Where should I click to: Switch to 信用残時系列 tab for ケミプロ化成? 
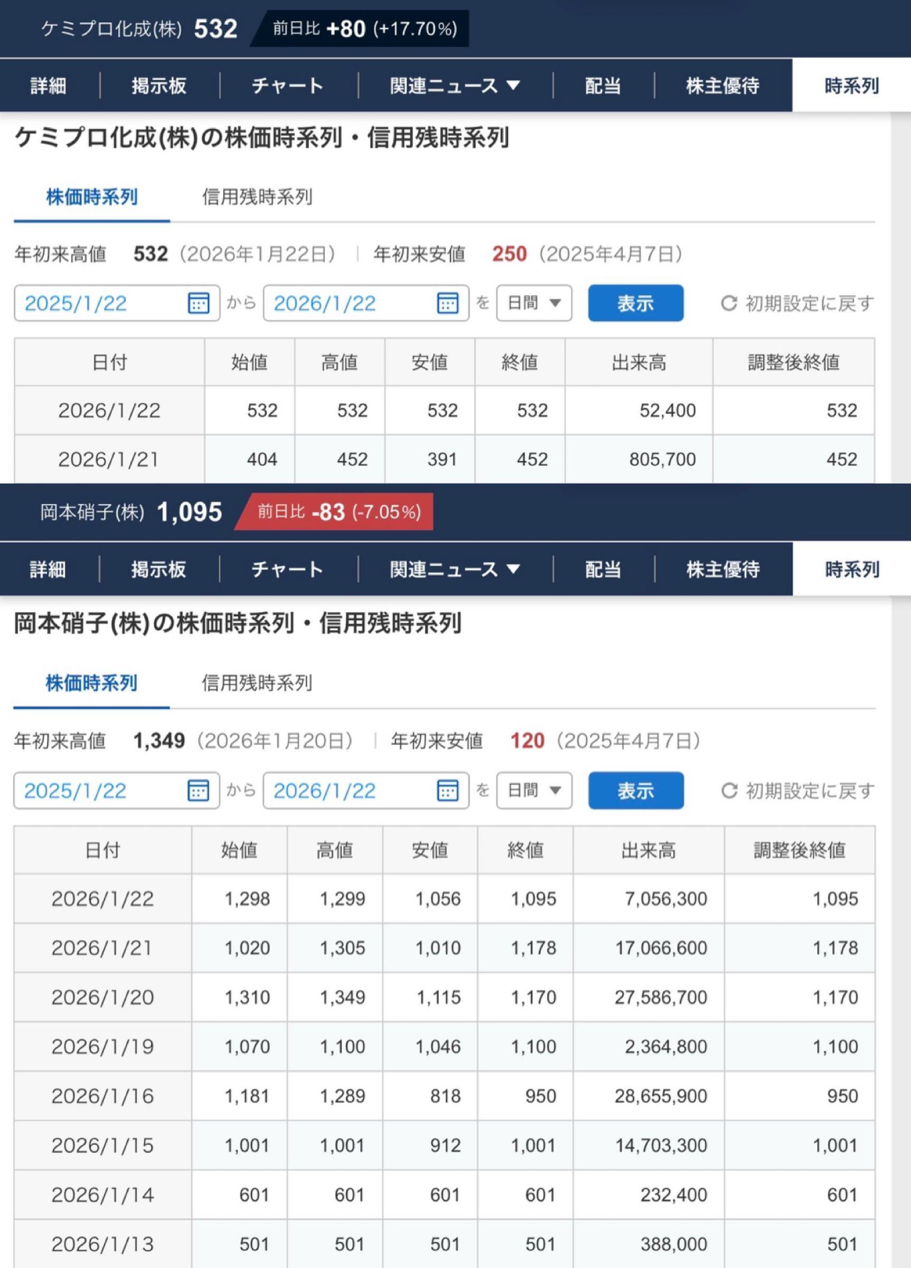[x=257, y=197]
